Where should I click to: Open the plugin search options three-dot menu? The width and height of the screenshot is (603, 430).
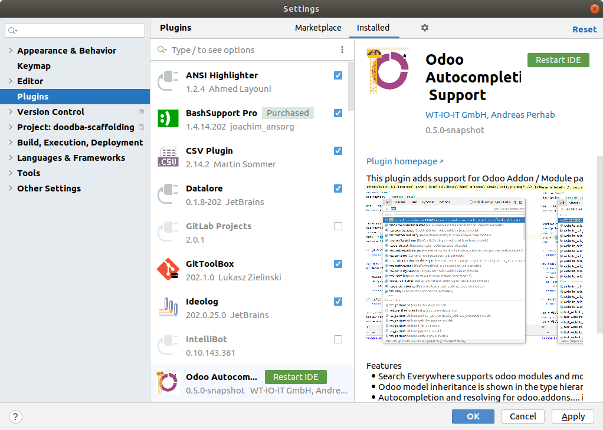pyautogui.click(x=342, y=49)
